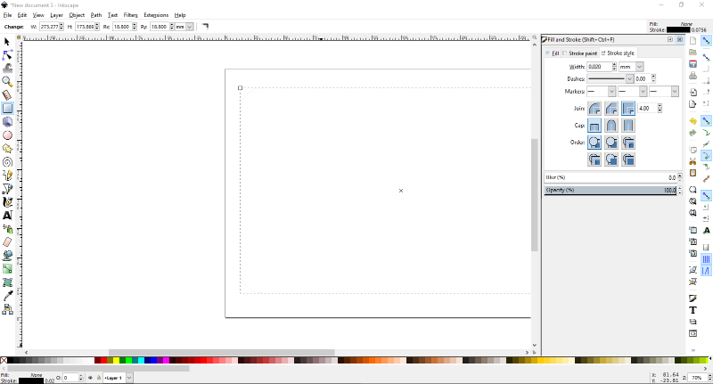This screenshot has height=384, width=713.
Task: Select the 3D Box tool
Action: [7, 122]
